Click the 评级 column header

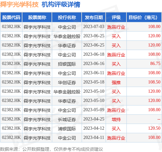point(116,18)
